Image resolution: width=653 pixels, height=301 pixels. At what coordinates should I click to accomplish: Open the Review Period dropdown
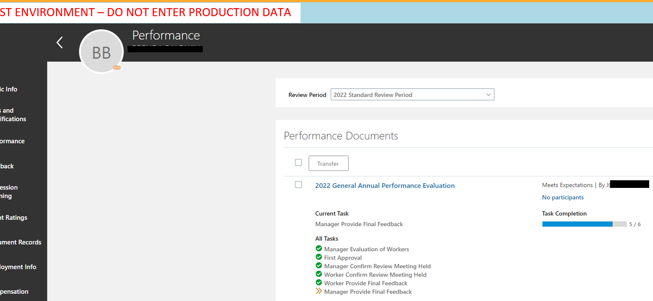tap(412, 94)
